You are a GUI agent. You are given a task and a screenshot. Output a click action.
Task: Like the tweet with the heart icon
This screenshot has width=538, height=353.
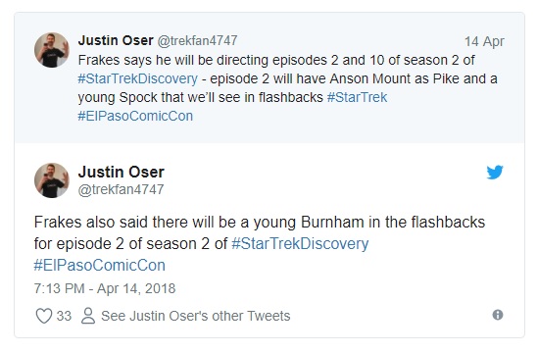coord(44,316)
